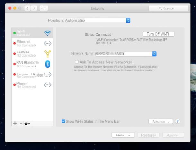Click the red PAN Bluetooth status dot
This screenshot has width=196, height=150.
[x=14, y=64]
